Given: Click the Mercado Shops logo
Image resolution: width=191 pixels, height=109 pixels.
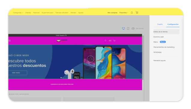Looking at the screenshot, I should 62,41.
